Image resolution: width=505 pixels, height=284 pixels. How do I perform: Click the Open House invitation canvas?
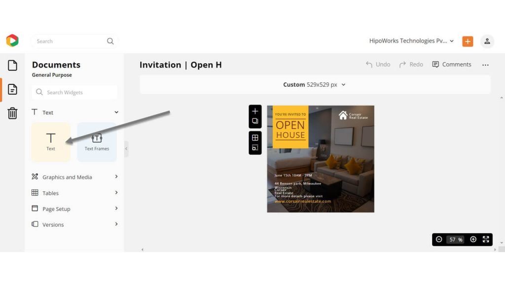click(321, 159)
